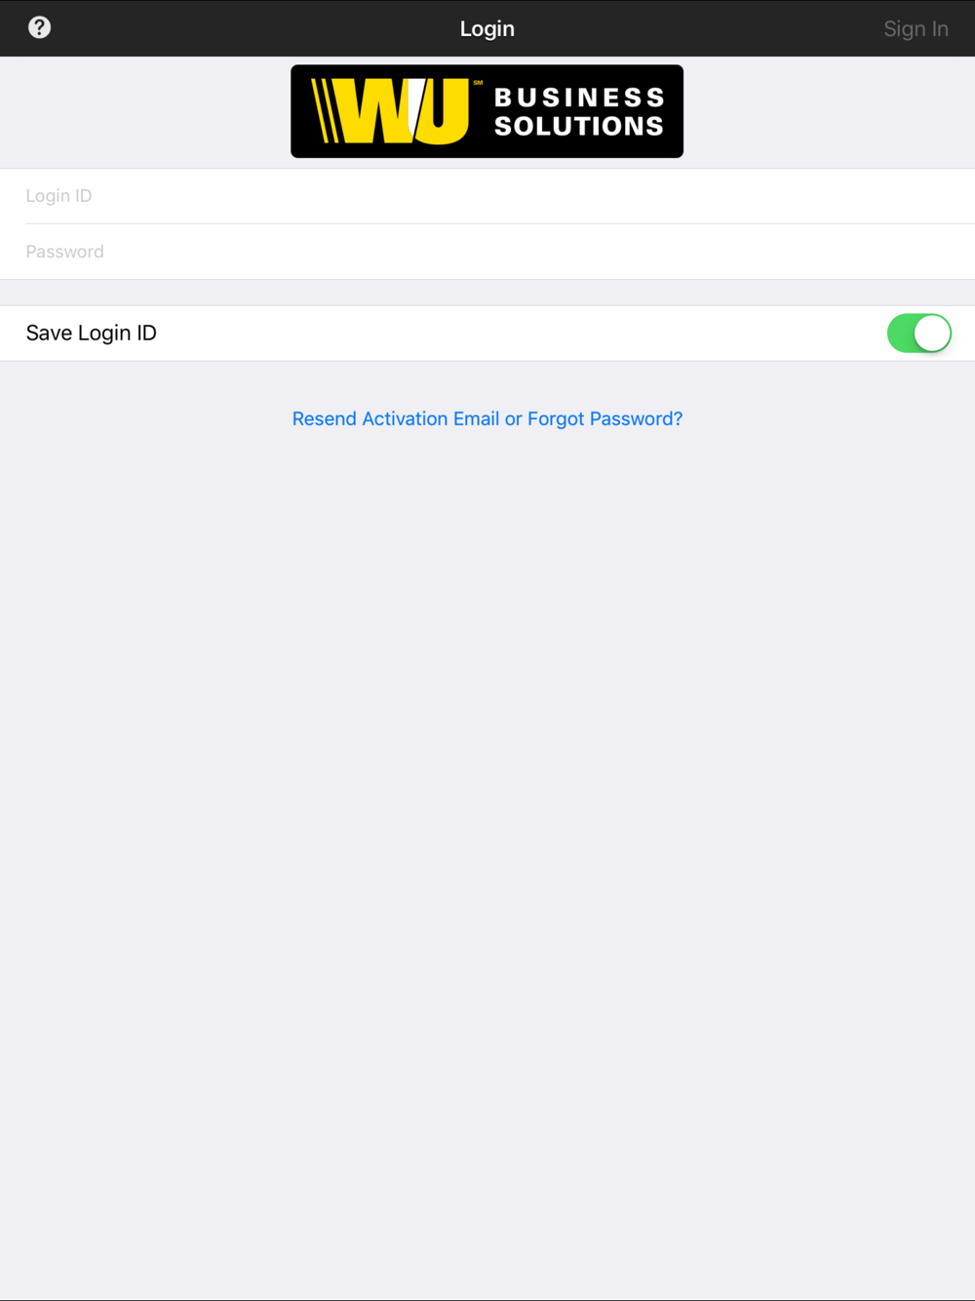Click the Login title in header
The image size is (975, 1301).
487,29
